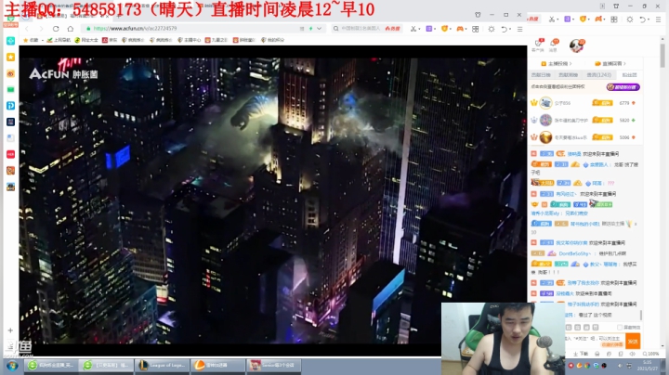Open the yellow star favorites sidebar icon

click(x=10, y=57)
